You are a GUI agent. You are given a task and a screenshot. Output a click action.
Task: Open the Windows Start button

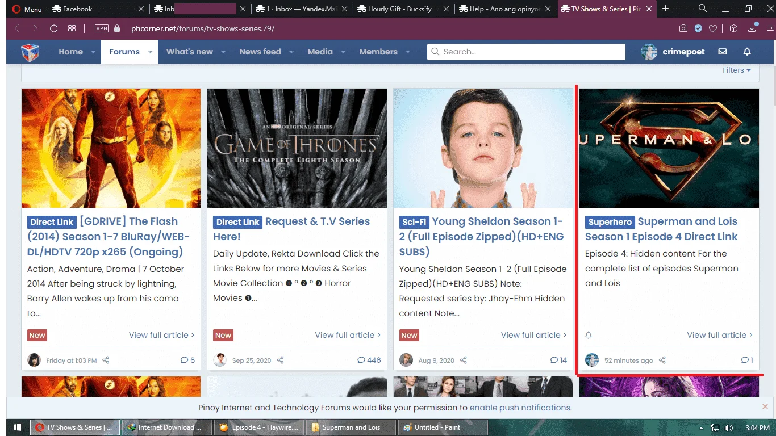point(17,427)
